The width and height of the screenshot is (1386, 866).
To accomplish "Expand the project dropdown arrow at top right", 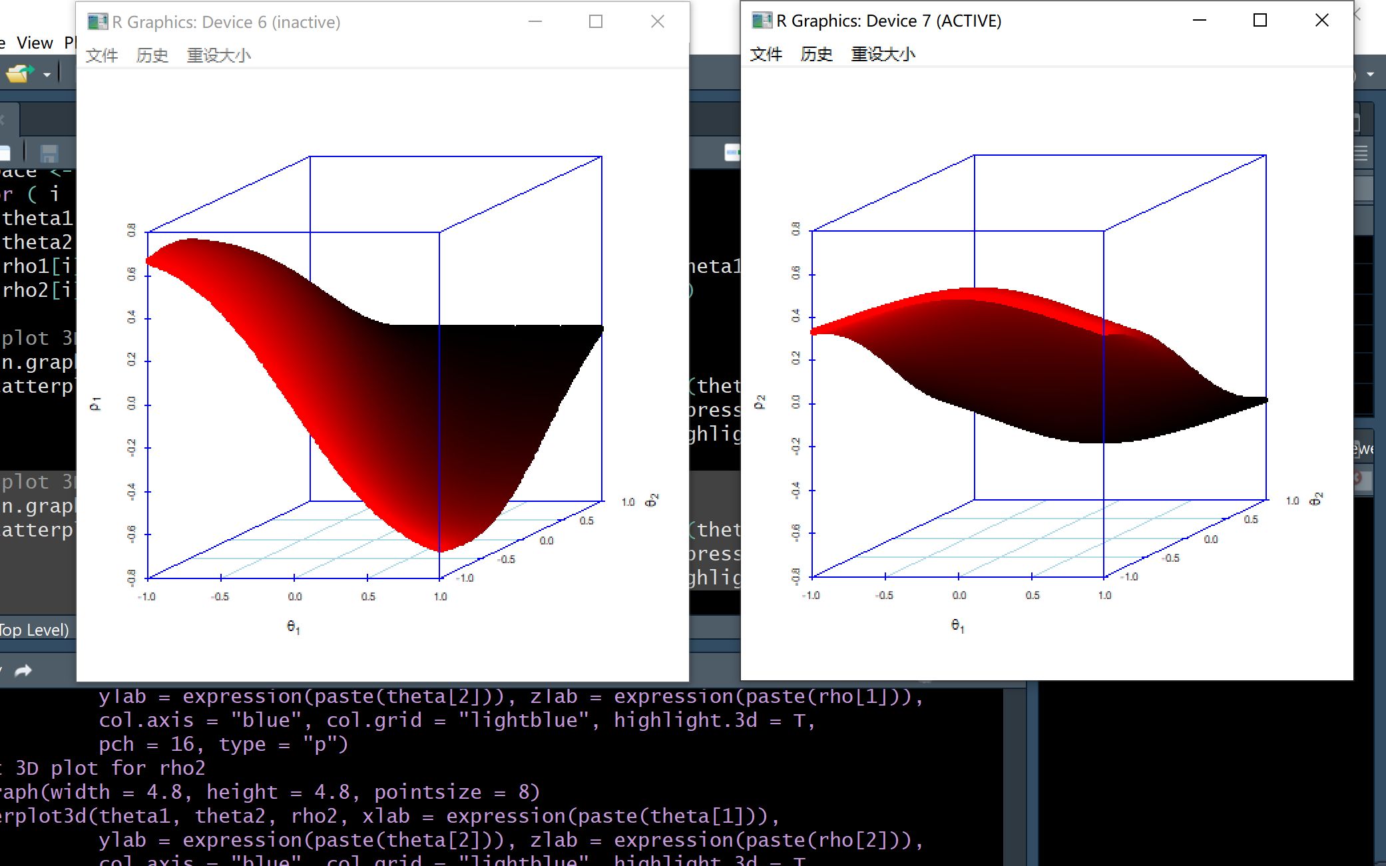I will pyautogui.click(x=1371, y=75).
